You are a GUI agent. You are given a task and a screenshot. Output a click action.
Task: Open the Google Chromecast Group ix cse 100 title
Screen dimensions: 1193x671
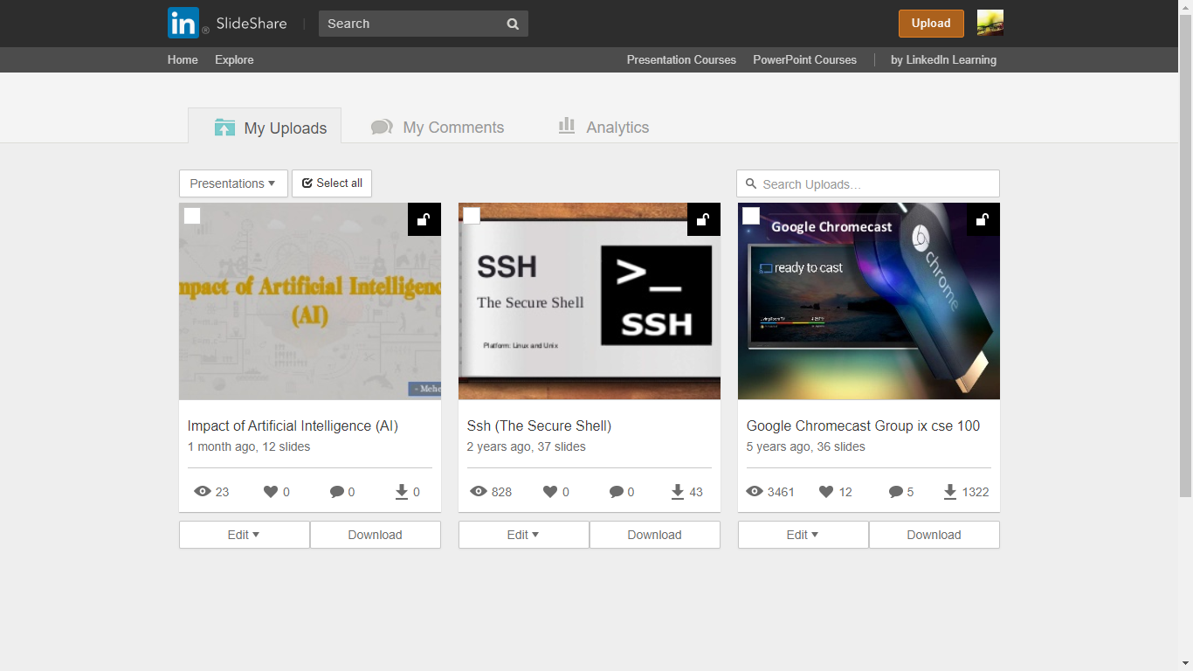pyautogui.click(x=863, y=426)
